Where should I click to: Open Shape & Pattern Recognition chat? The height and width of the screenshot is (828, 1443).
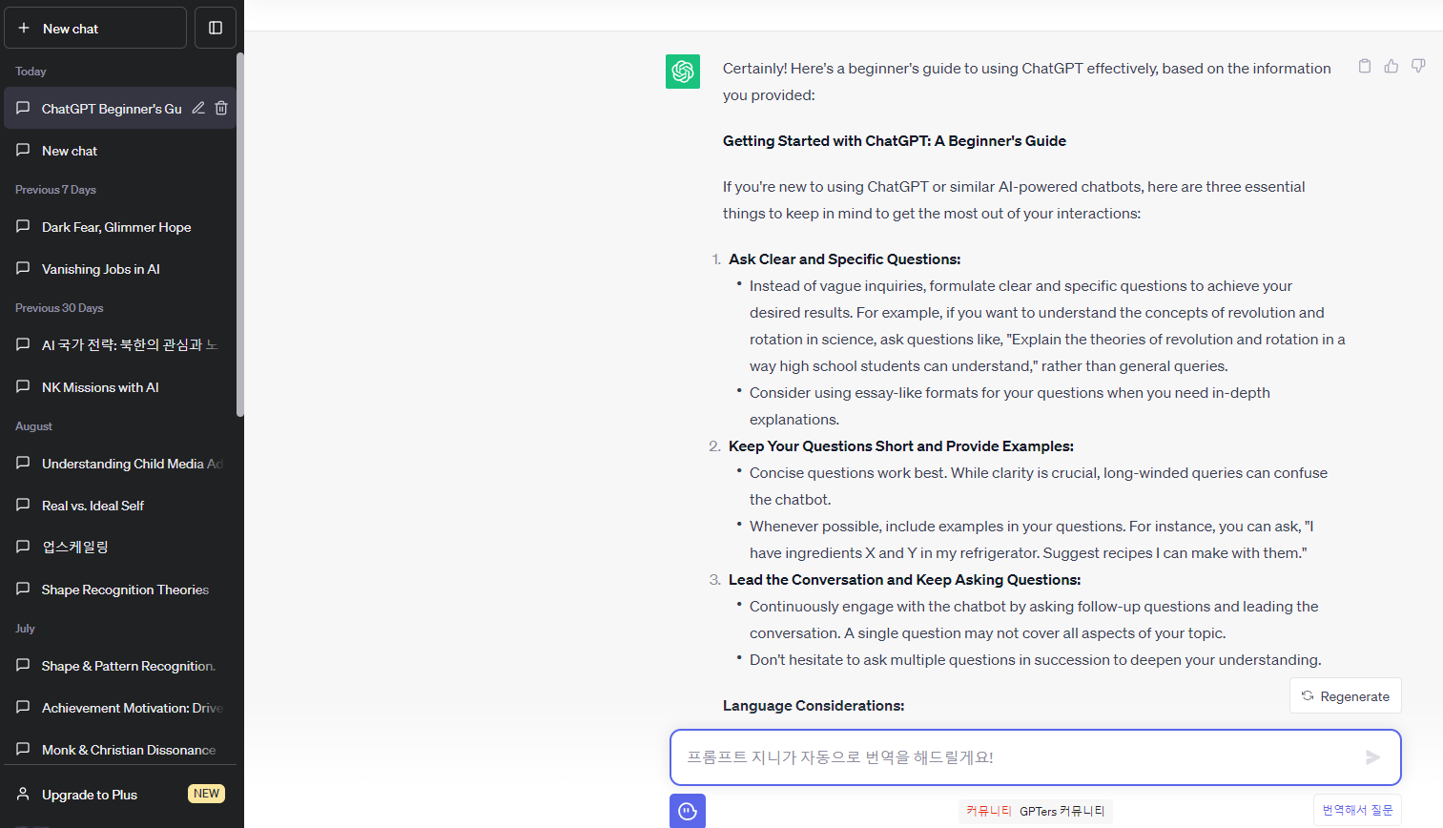[x=120, y=666]
